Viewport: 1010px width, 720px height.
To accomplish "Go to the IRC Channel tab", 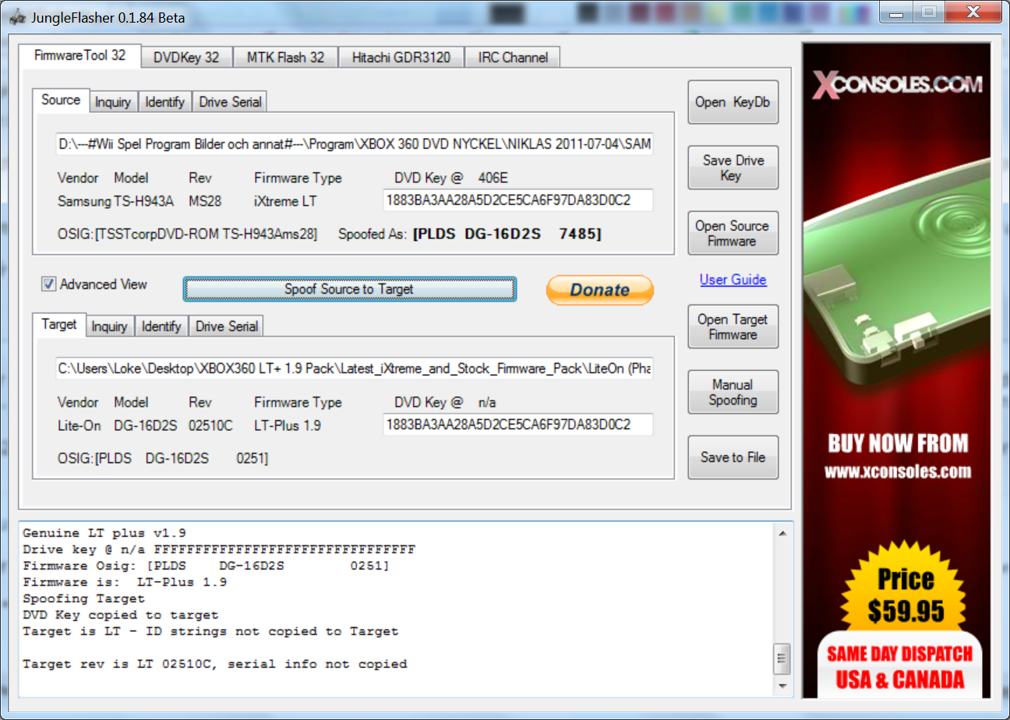I will 513,57.
